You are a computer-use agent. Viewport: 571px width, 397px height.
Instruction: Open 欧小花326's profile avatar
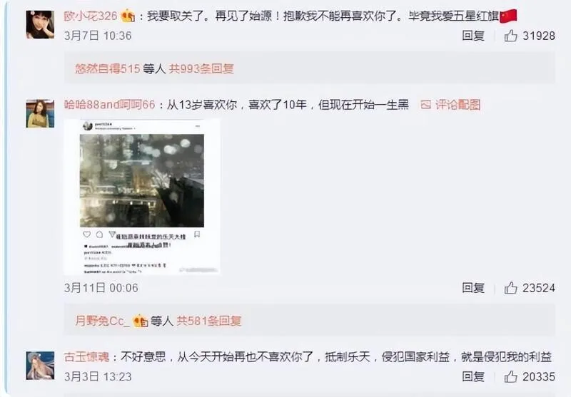click(40, 24)
